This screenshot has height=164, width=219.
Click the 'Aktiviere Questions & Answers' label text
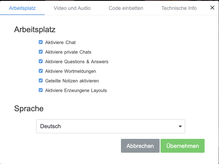[x=77, y=62]
